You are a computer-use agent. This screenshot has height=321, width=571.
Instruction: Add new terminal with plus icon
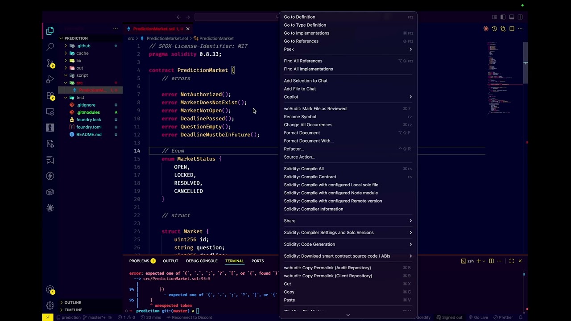479,261
